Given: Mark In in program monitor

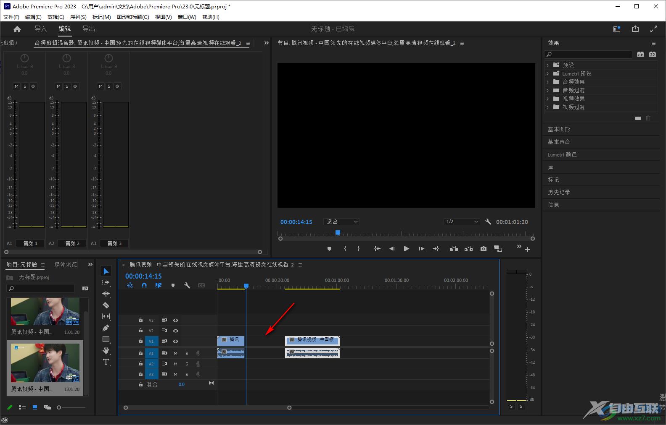Looking at the screenshot, I should point(345,249).
